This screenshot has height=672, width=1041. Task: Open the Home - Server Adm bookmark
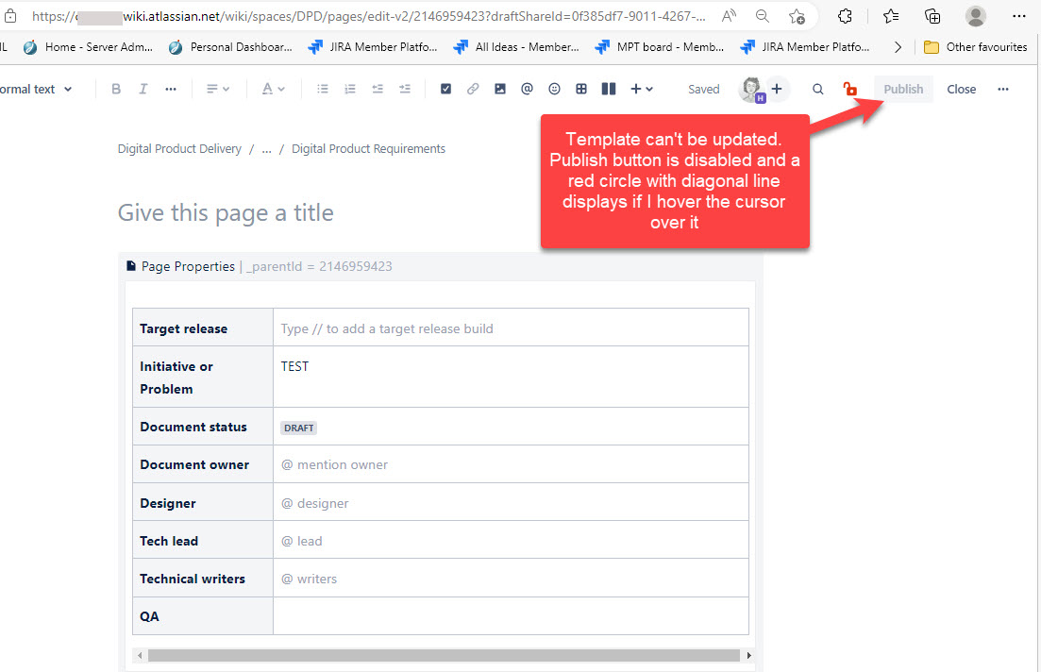pos(88,47)
